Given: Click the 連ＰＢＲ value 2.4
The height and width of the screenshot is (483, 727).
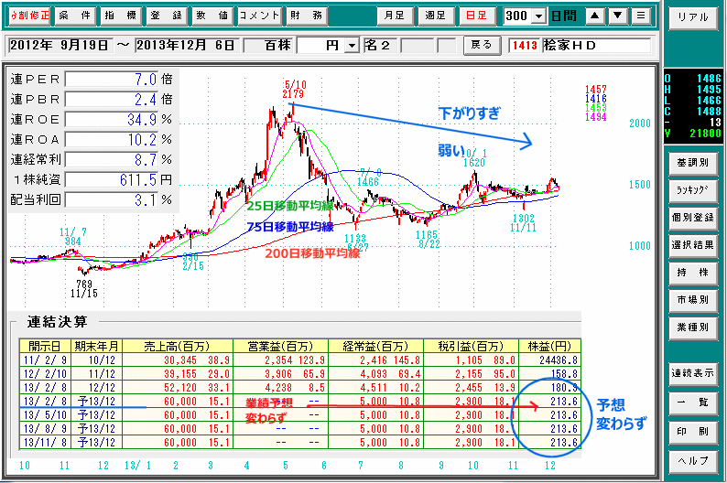Looking at the screenshot, I should [112, 100].
